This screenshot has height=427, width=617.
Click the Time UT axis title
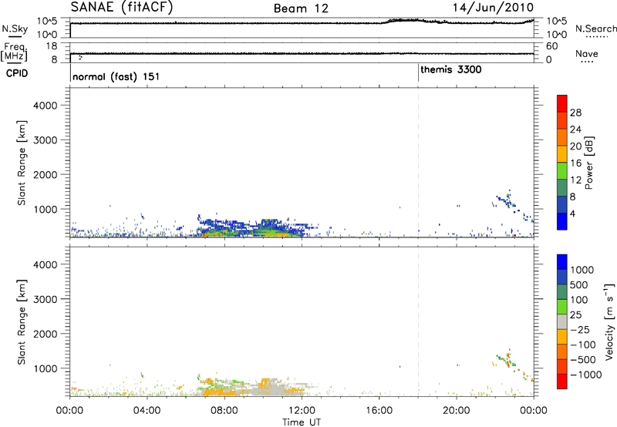point(302,422)
